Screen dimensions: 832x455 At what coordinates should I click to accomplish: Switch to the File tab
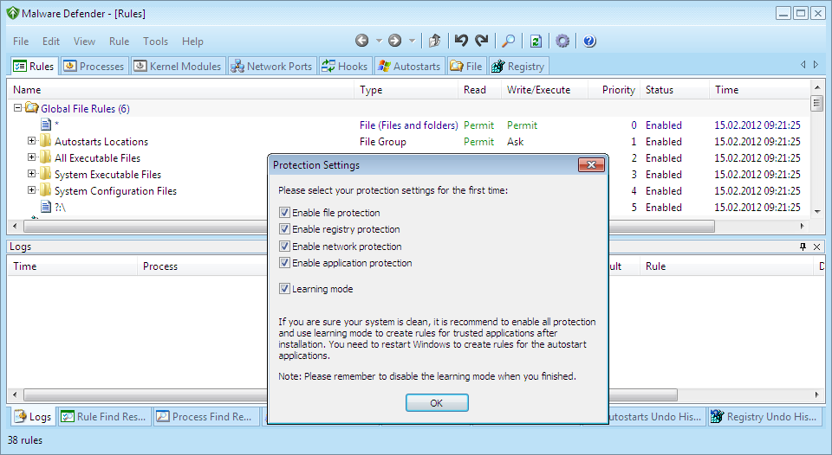pos(466,67)
